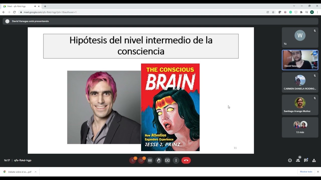
Task: Raise hand in the meeting
Action: point(159,160)
